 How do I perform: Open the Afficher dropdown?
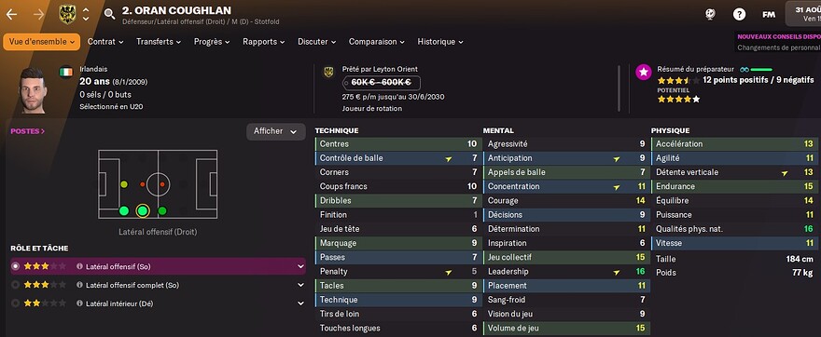pos(276,131)
